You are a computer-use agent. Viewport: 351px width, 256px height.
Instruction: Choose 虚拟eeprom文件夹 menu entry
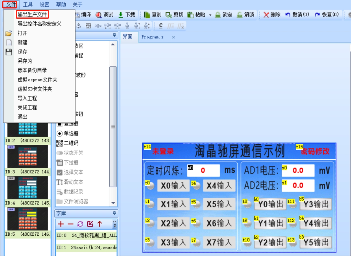click(39, 80)
